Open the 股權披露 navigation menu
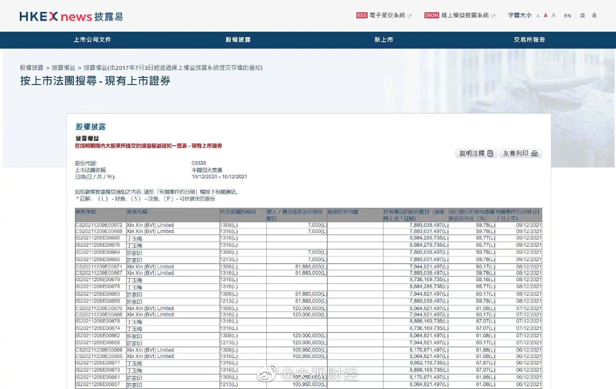The height and width of the screenshot is (389, 616). pos(238,40)
